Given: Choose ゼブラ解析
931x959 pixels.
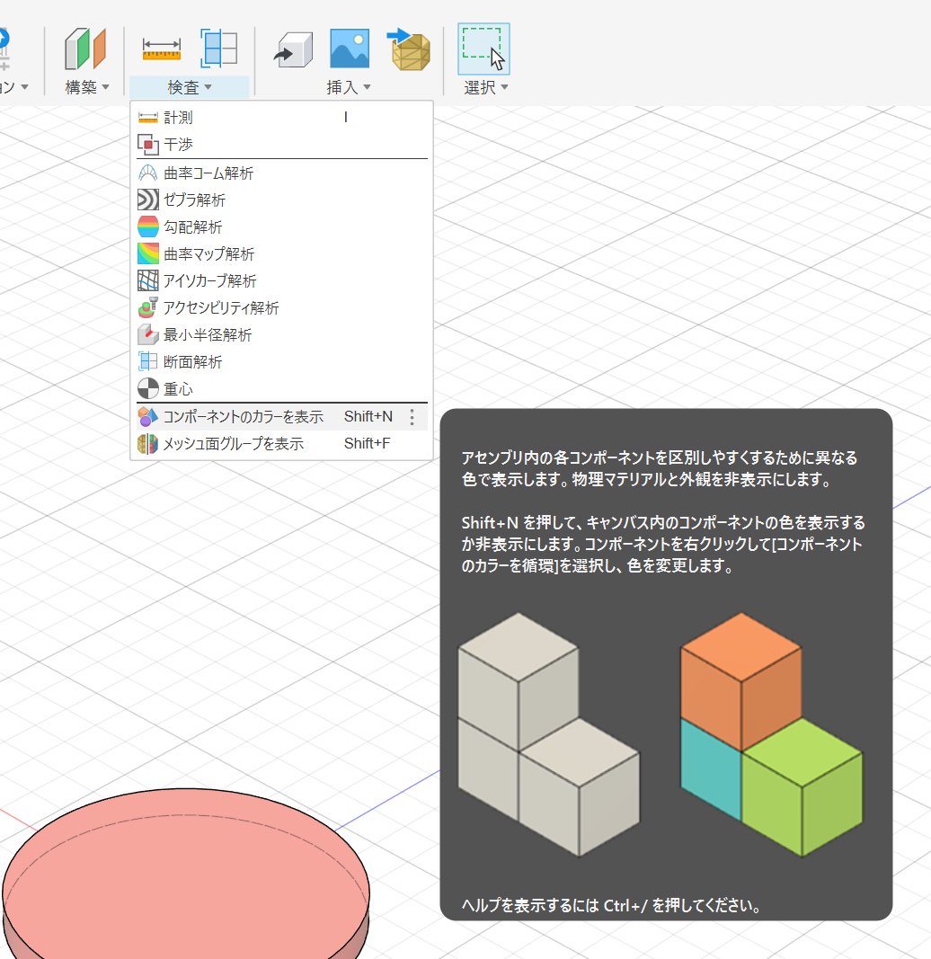Looking at the screenshot, I should (281, 200).
